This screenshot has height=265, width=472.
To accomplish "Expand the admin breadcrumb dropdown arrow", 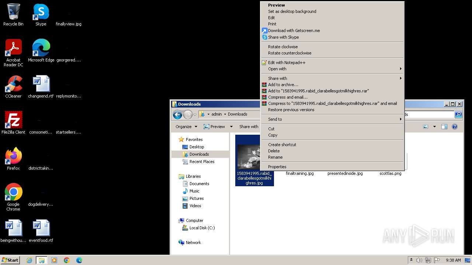I will (x=225, y=114).
